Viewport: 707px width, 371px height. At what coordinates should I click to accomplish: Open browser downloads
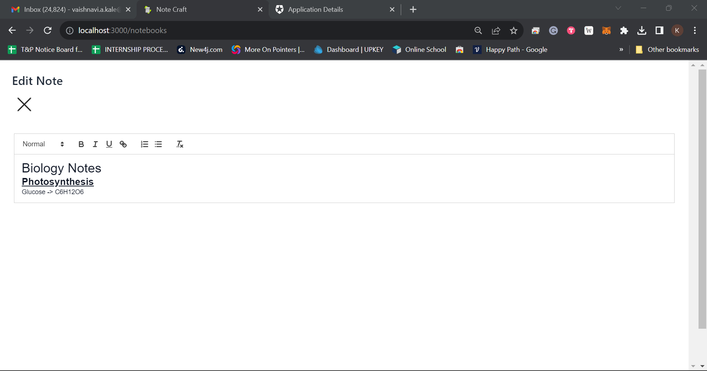tap(642, 31)
